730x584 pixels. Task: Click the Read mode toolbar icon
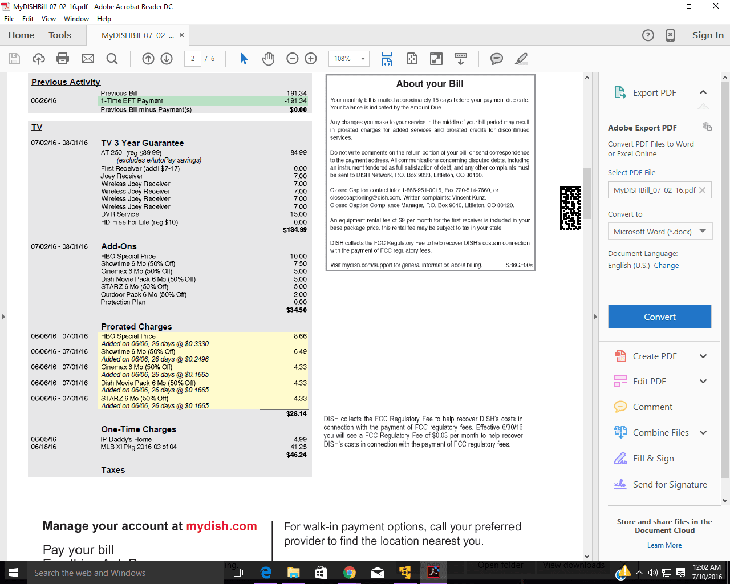pos(461,59)
